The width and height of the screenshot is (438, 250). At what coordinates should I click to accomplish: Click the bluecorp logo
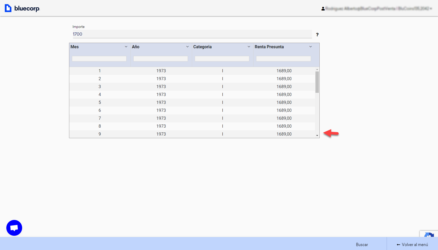point(22,8)
